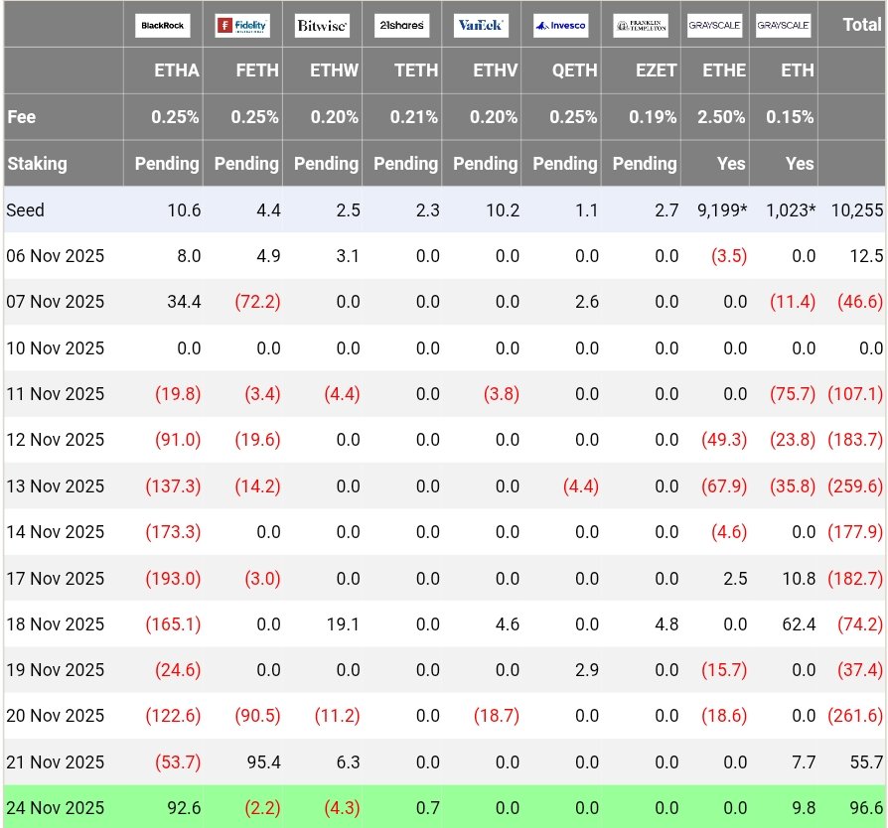Click the VanEck logo

[481, 26]
